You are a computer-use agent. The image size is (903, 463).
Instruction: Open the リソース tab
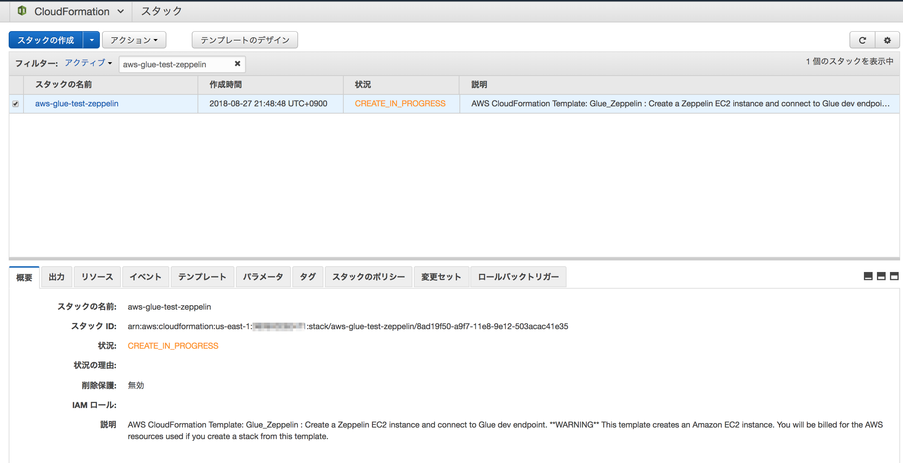[x=97, y=277]
